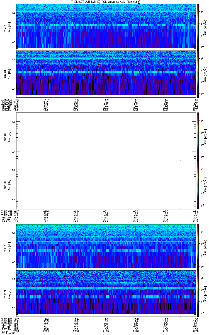
Task: Click the 1.0 tick of THD B-perpendicular axis
Action: point(14,122)
